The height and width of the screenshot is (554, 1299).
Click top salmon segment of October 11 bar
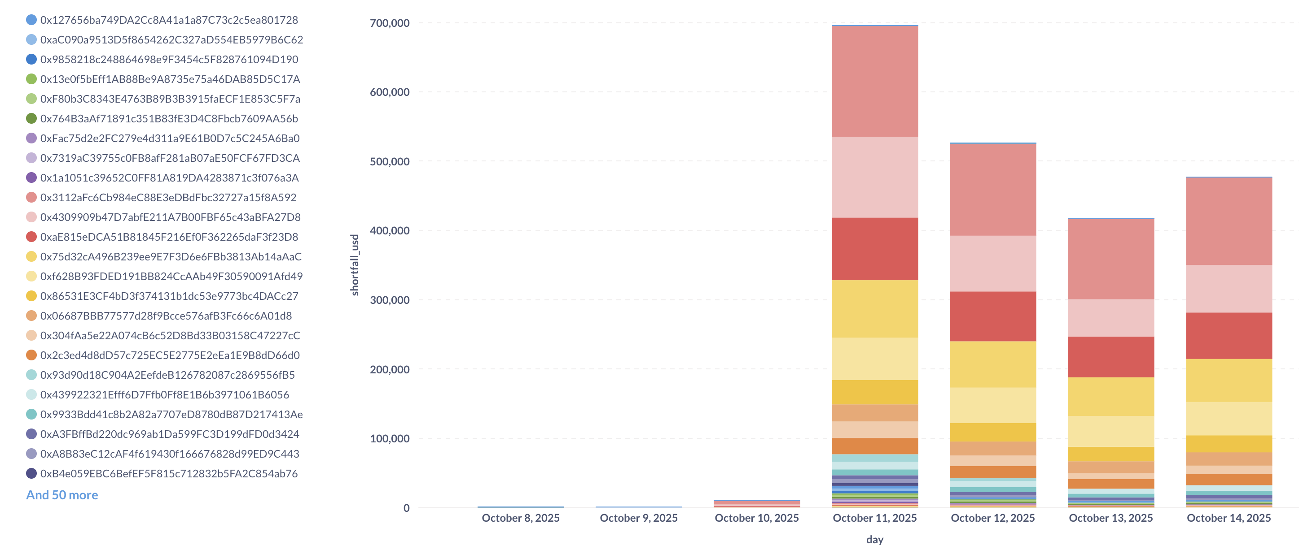pos(874,81)
